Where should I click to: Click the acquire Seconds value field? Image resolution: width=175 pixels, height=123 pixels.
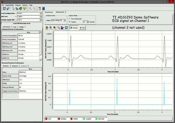pyautogui.click(x=85, y=22)
